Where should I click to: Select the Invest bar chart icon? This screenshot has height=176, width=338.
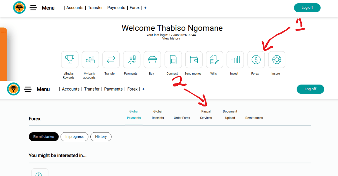(235, 59)
